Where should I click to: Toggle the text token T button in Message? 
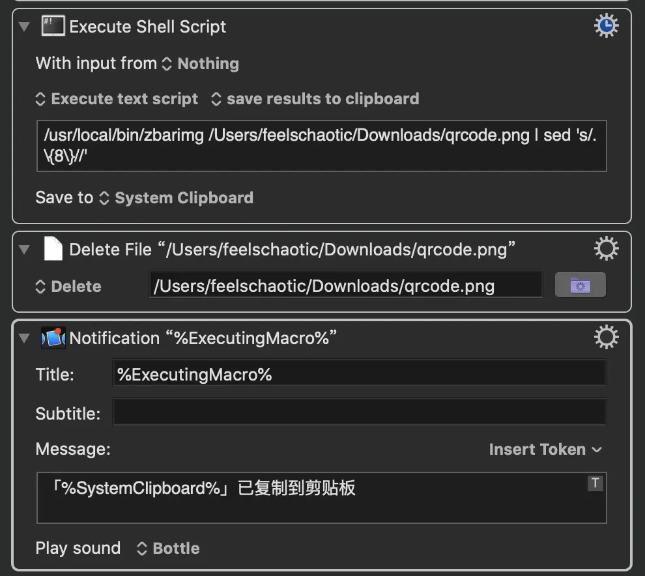595,483
